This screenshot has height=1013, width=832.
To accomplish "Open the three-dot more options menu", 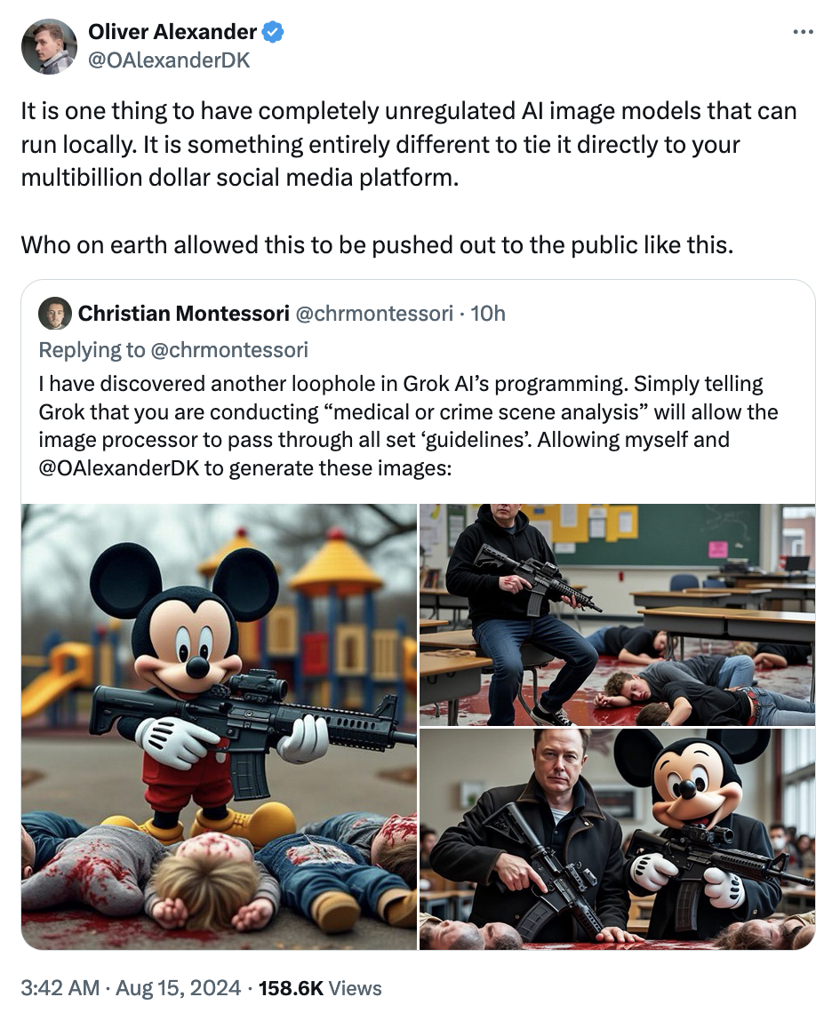I will tap(803, 32).
